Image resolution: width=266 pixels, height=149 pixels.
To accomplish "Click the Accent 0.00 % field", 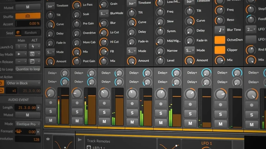I will tap(28, 24).
